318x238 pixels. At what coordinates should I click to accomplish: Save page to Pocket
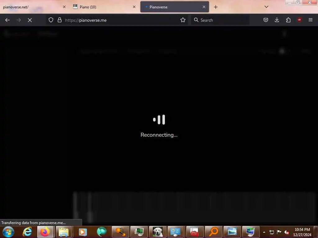pos(266,20)
